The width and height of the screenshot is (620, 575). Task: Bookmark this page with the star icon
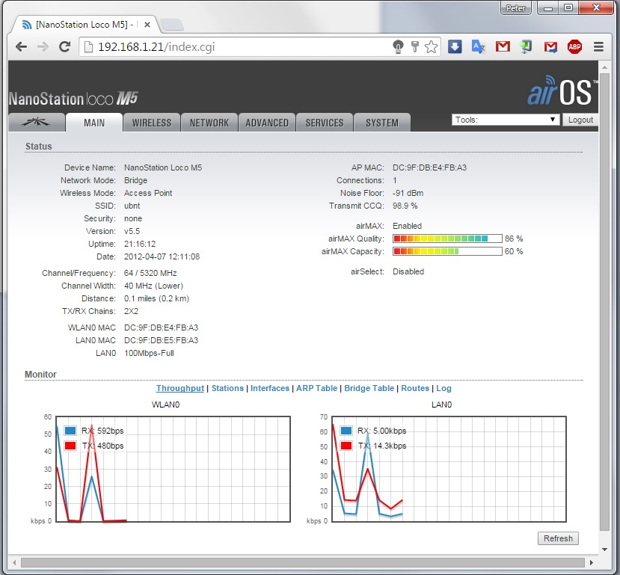(x=431, y=46)
